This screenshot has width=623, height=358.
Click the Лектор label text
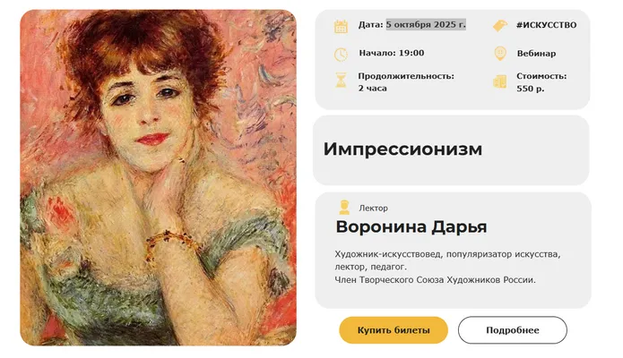click(373, 208)
